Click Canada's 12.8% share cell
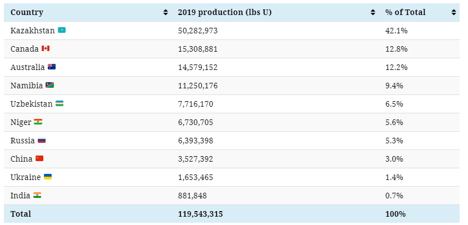 point(396,49)
